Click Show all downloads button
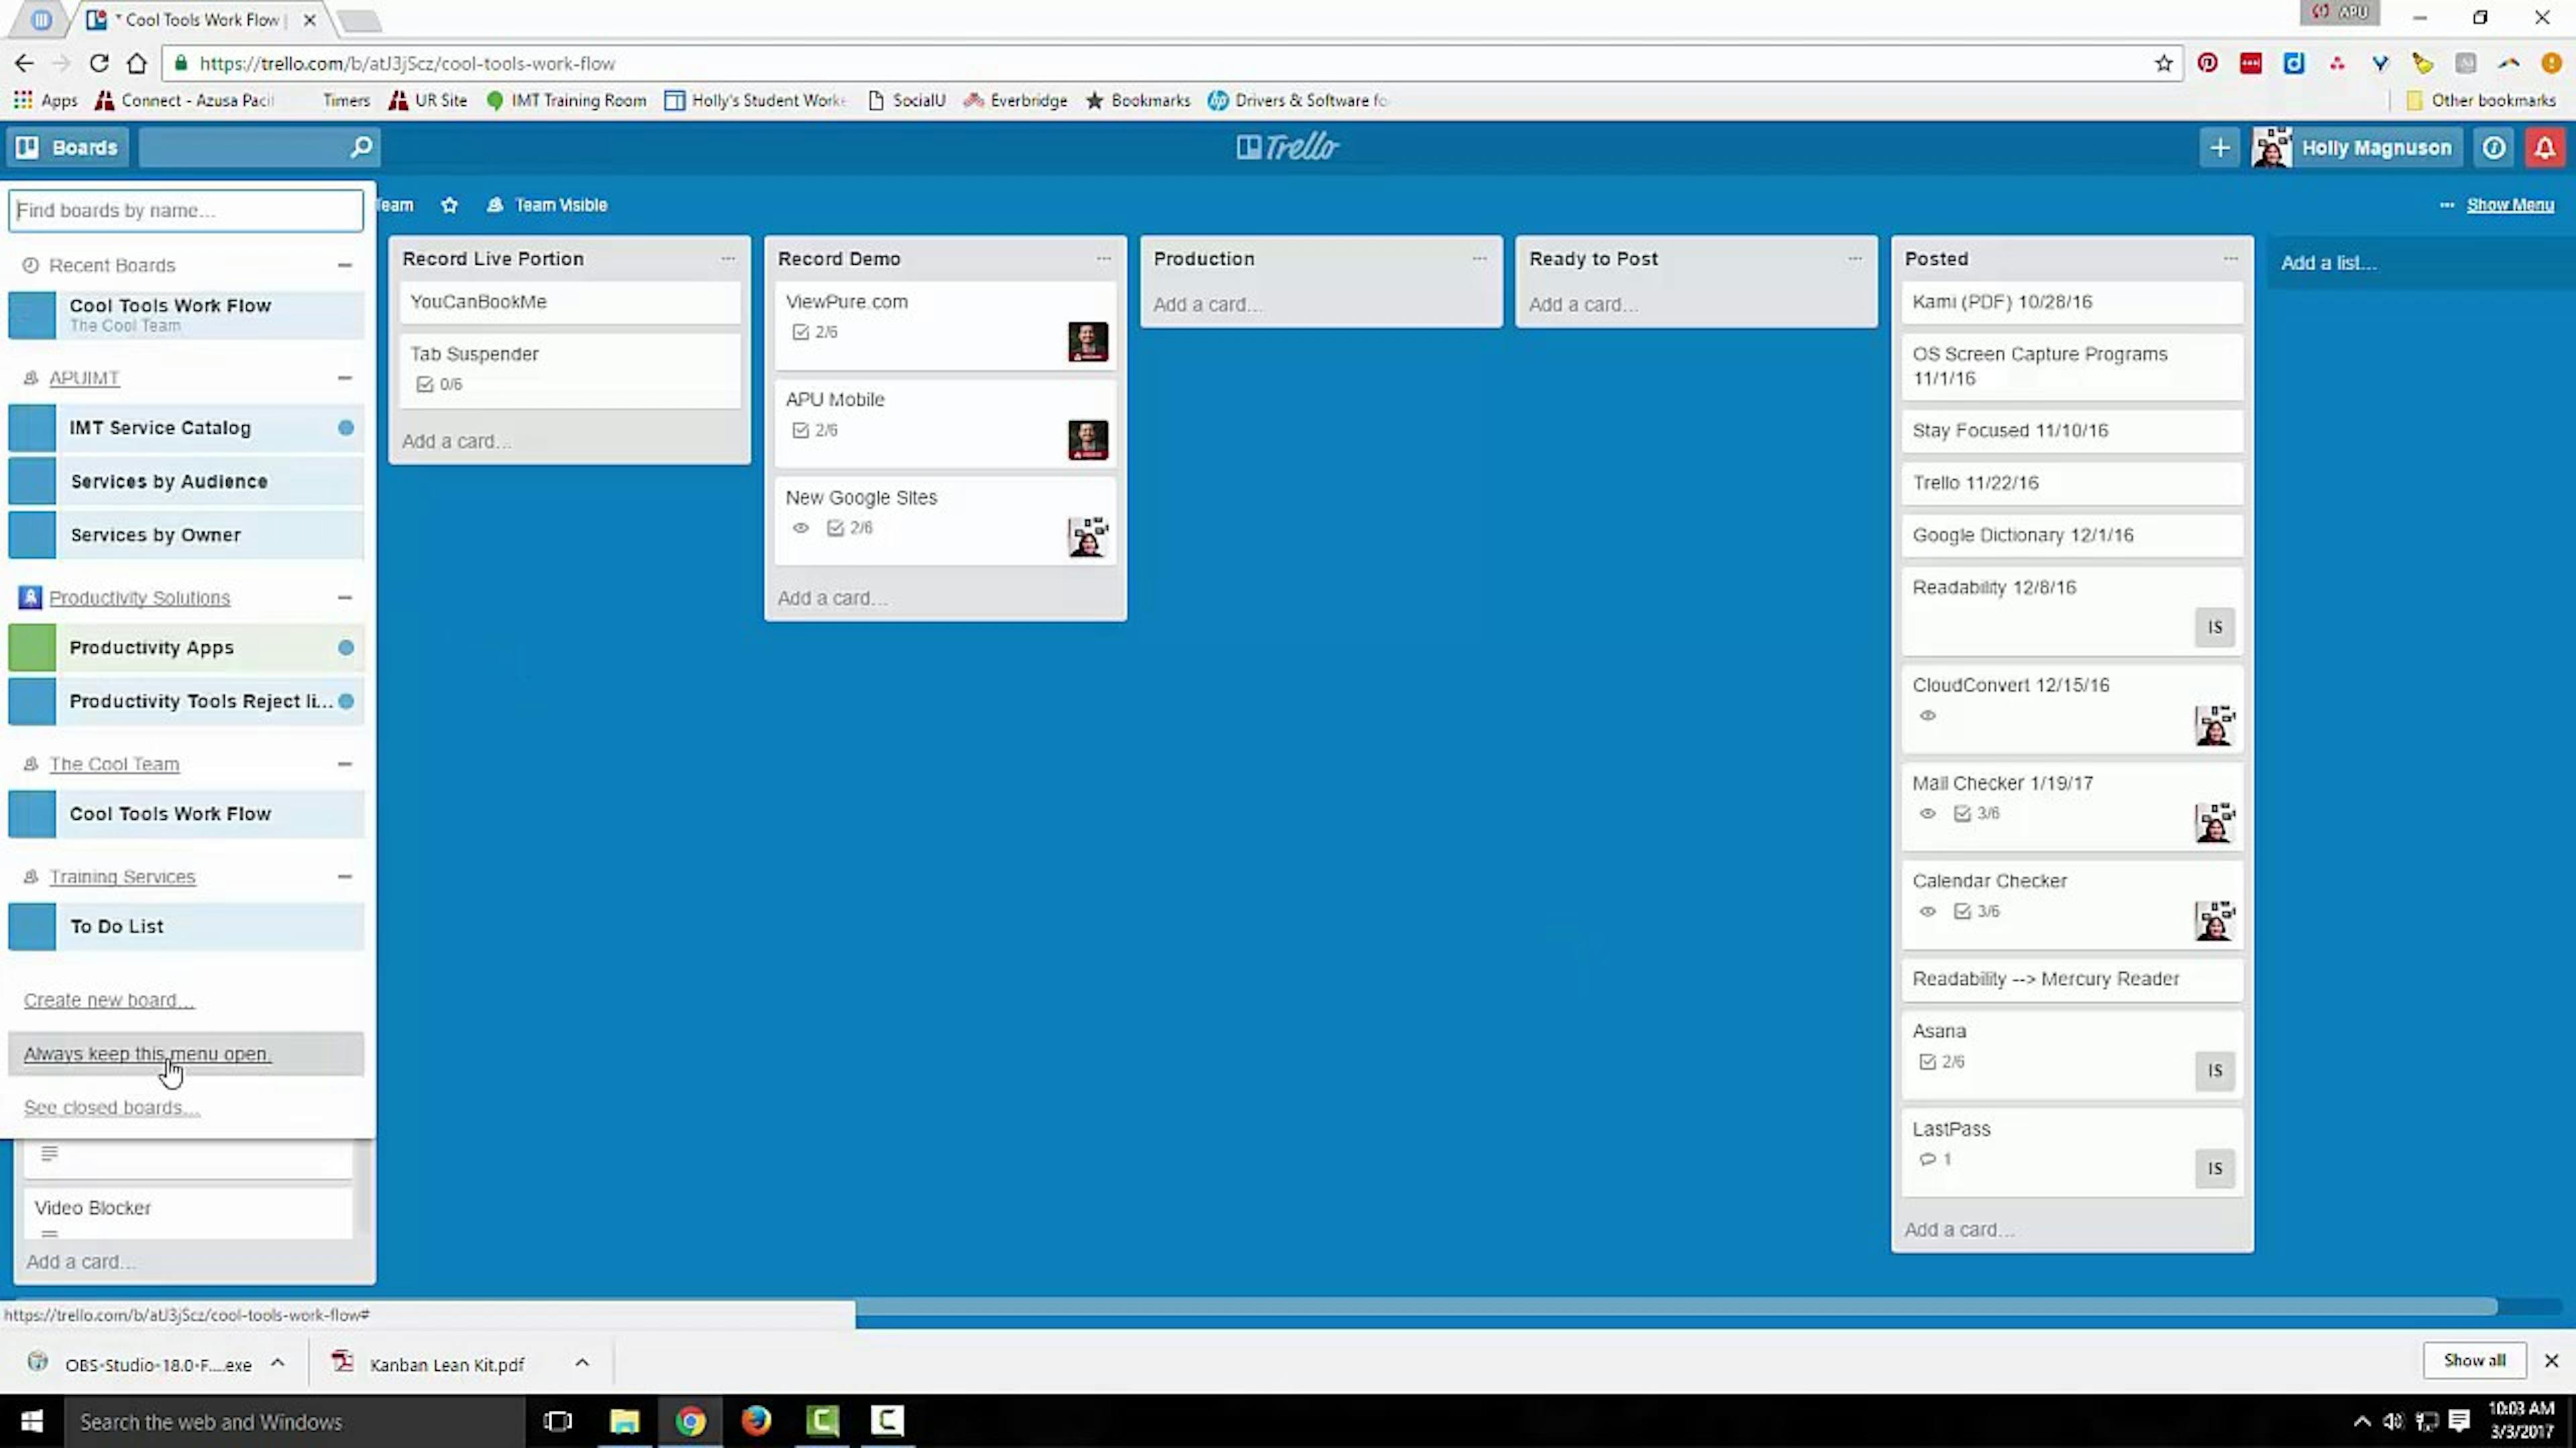 [2474, 1360]
